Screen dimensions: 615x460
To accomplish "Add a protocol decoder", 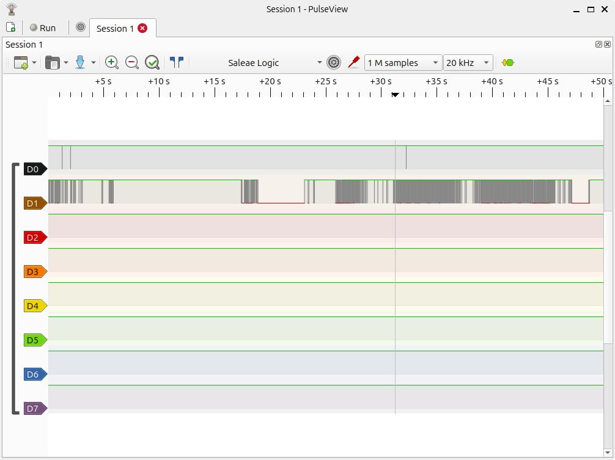I will click(x=508, y=63).
